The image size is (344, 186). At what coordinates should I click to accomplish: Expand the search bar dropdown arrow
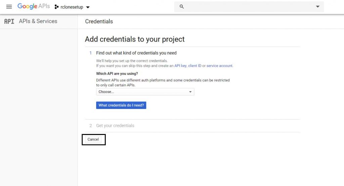tap(317, 7)
